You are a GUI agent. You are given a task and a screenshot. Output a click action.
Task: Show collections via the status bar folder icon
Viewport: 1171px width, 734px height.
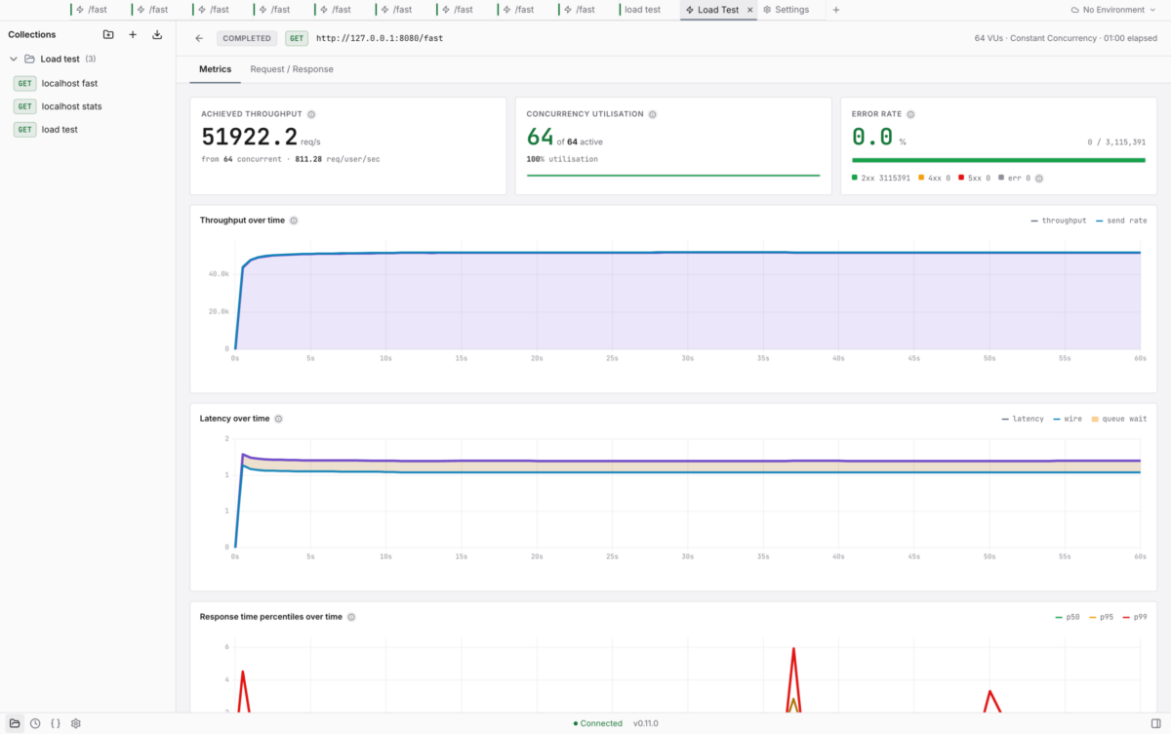pos(15,723)
